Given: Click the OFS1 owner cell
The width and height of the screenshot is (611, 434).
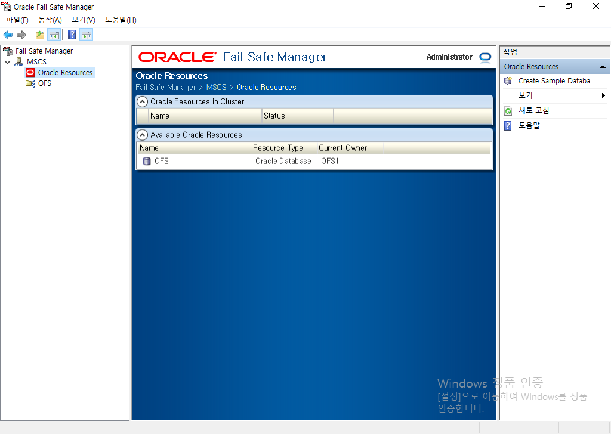Looking at the screenshot, I should [x=329, y=161].
